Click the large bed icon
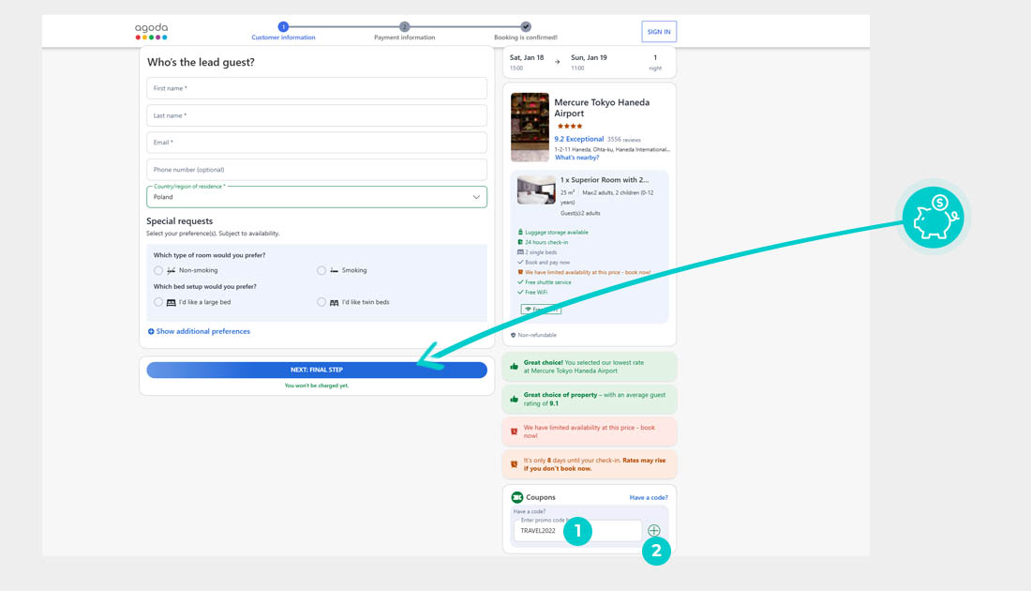1031x591 pixels. pos(171,303)
